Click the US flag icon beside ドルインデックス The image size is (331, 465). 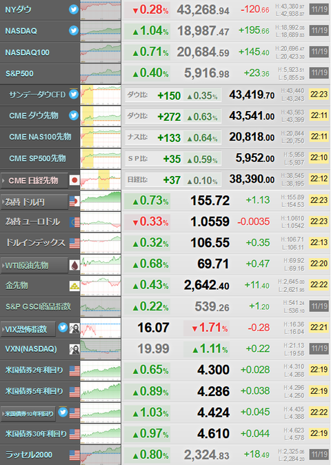click(x=74, y=243)
